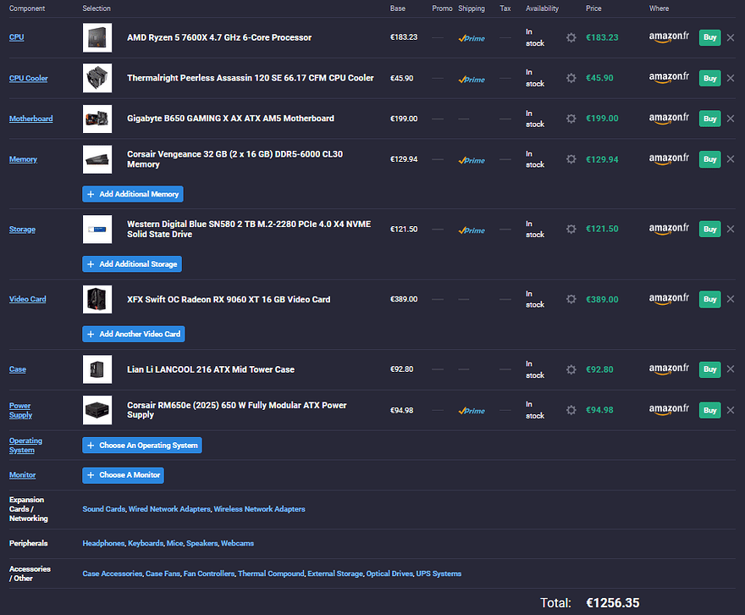
Task: Open the Memory component link
Action: [23, 159]
